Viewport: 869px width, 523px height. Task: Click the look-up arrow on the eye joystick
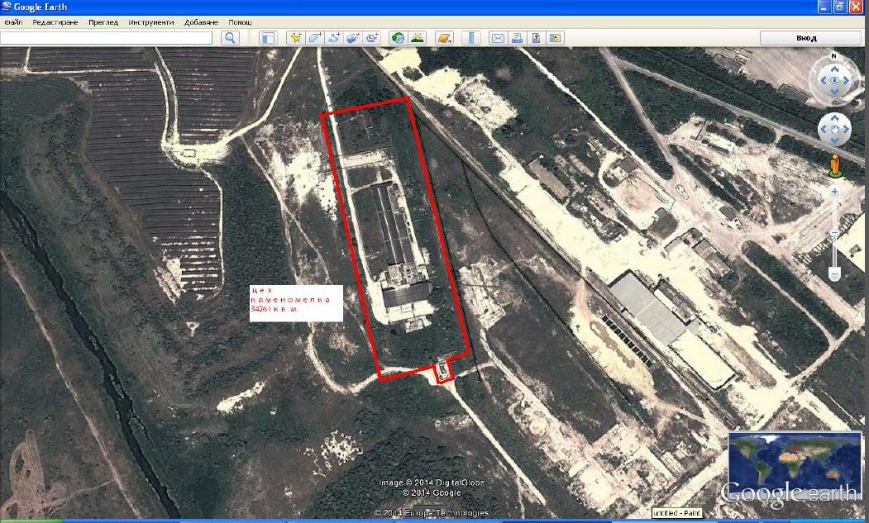tap(834, 69)
